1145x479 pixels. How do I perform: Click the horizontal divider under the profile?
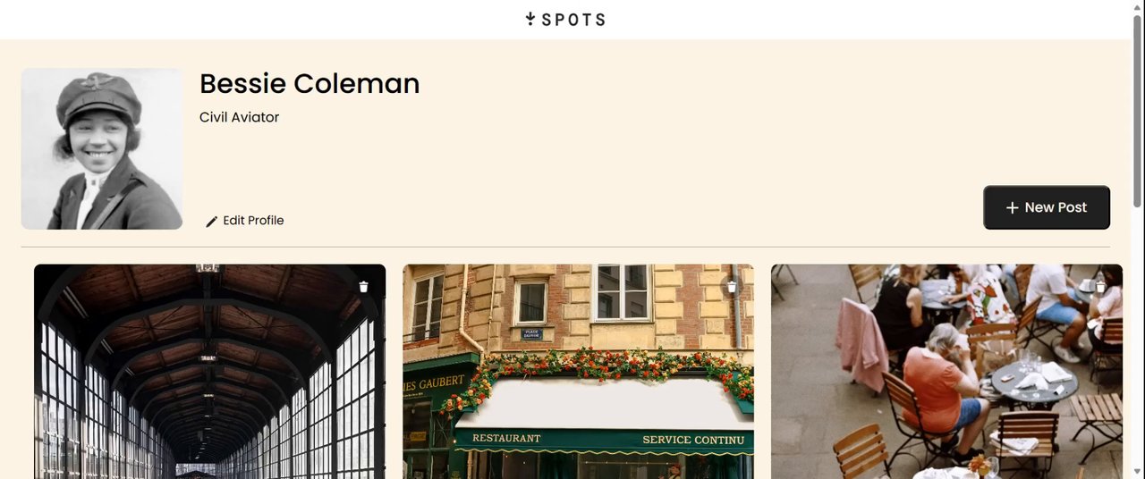click(x=565, y=247)
